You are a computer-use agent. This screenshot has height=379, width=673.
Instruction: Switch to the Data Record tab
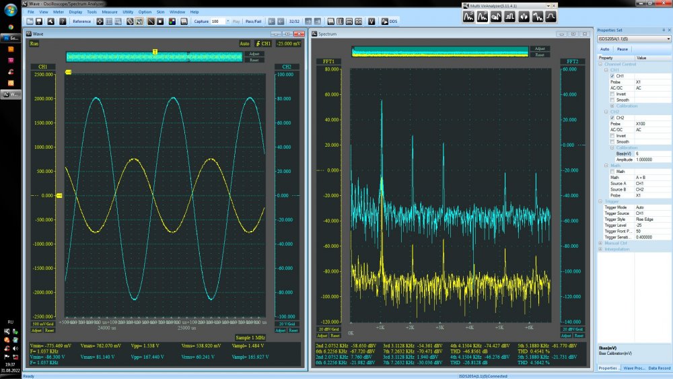point(660,368)
